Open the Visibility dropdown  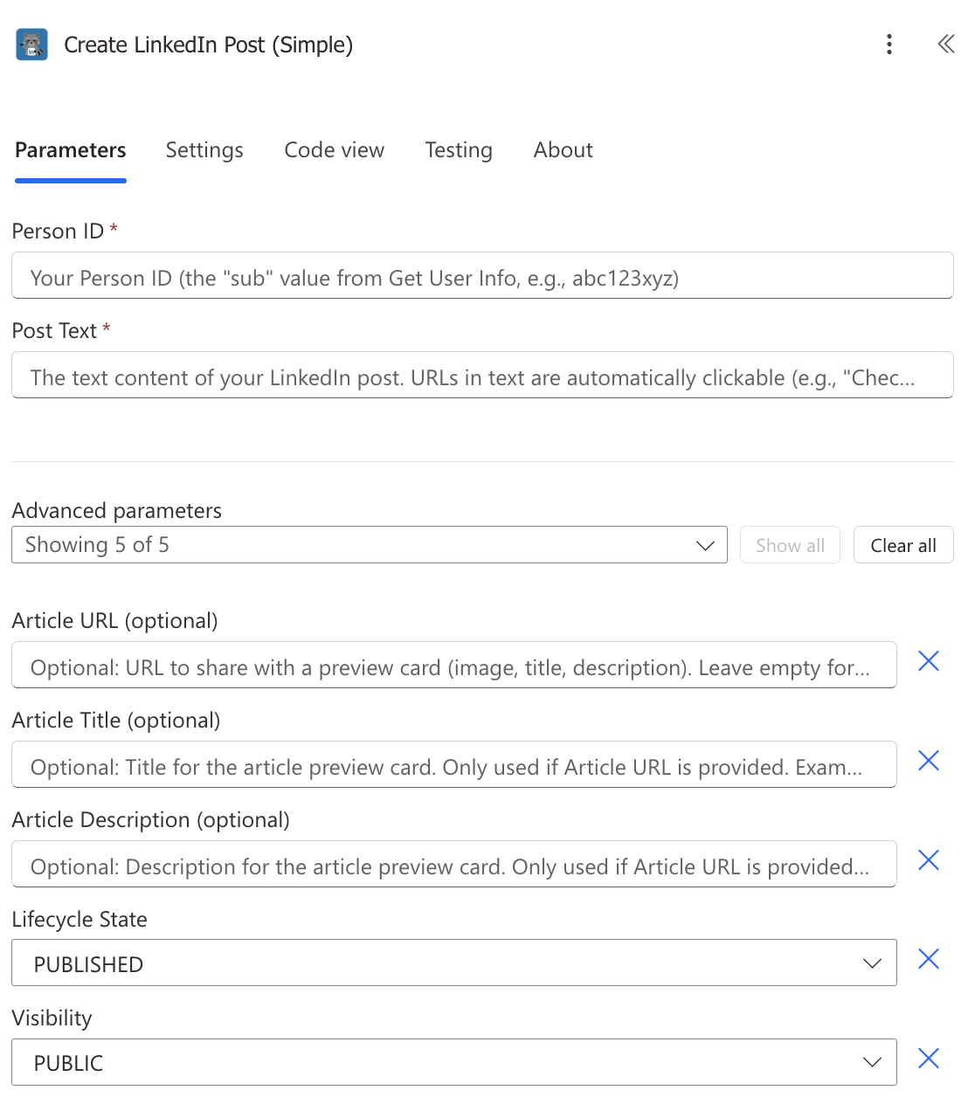pos(453,1062)
